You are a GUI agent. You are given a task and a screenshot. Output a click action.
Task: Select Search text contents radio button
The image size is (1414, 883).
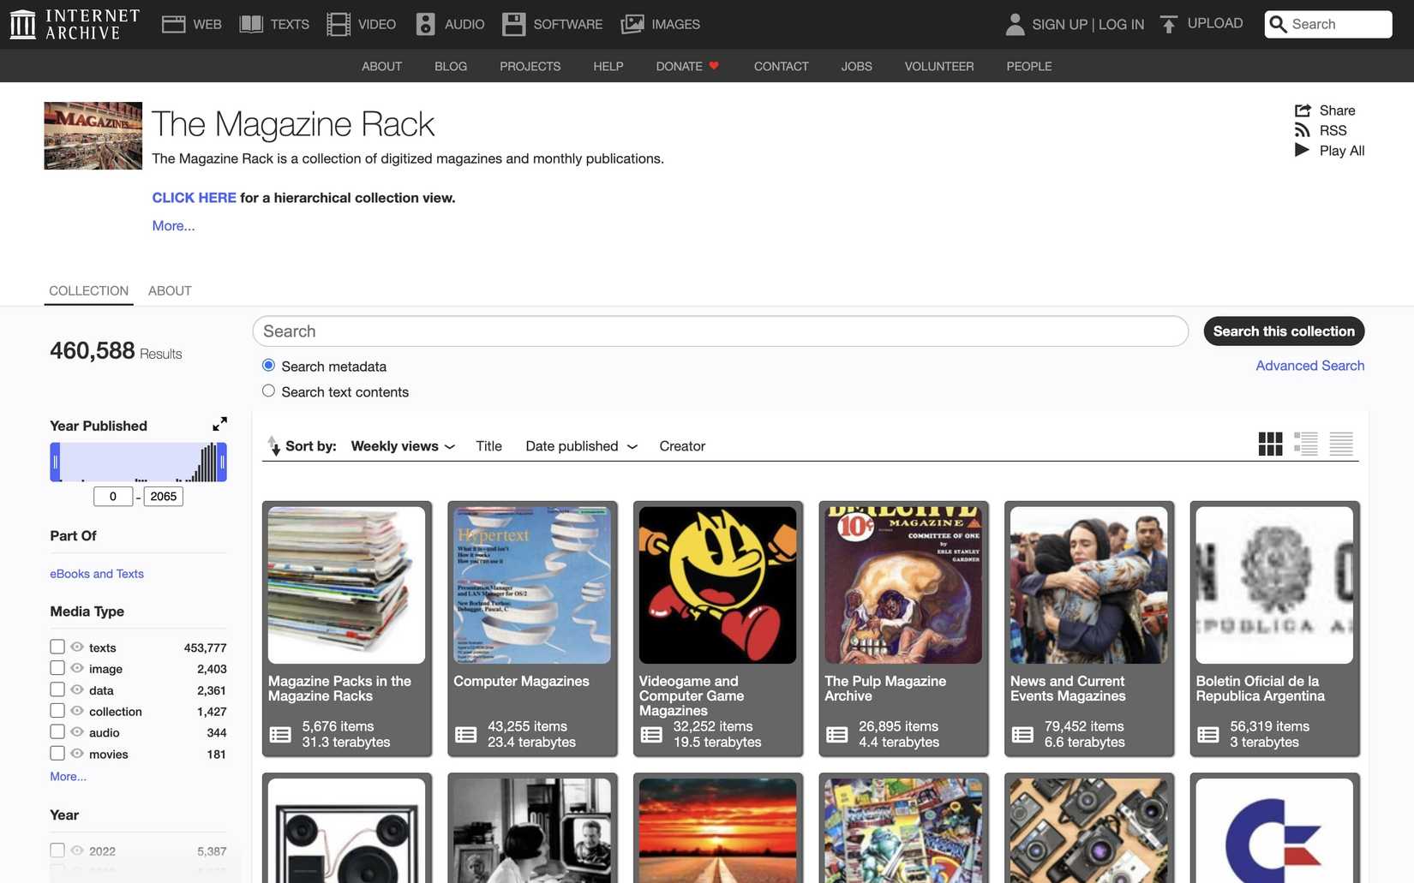pyautogui.click(x=269, y=391)
